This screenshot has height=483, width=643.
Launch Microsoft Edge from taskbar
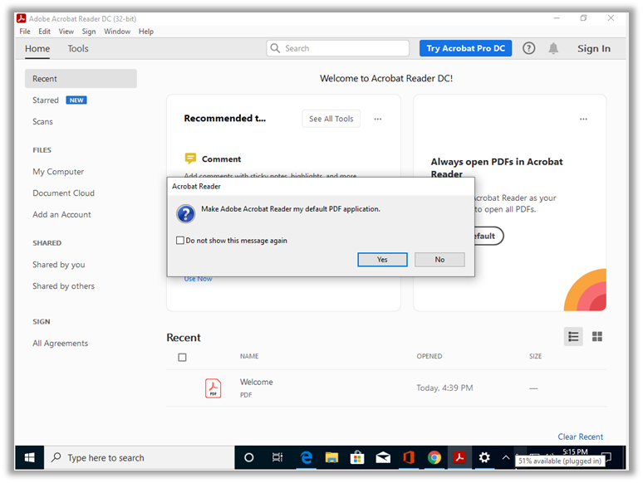pyautogui.click(x=306, y=457)
